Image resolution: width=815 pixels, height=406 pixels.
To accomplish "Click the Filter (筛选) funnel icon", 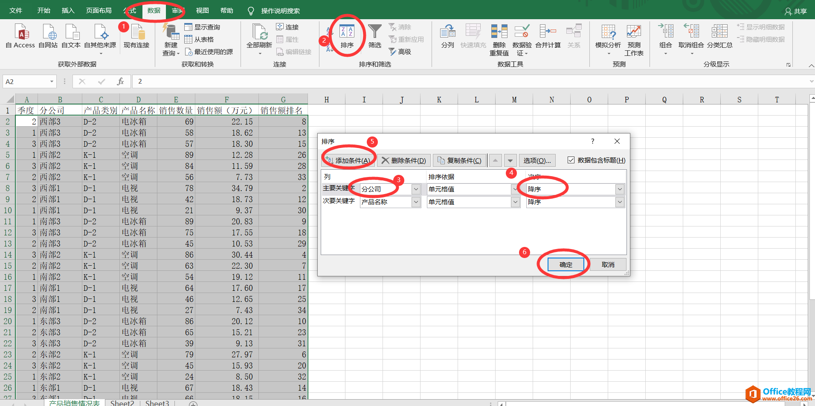I will [374, 32].
